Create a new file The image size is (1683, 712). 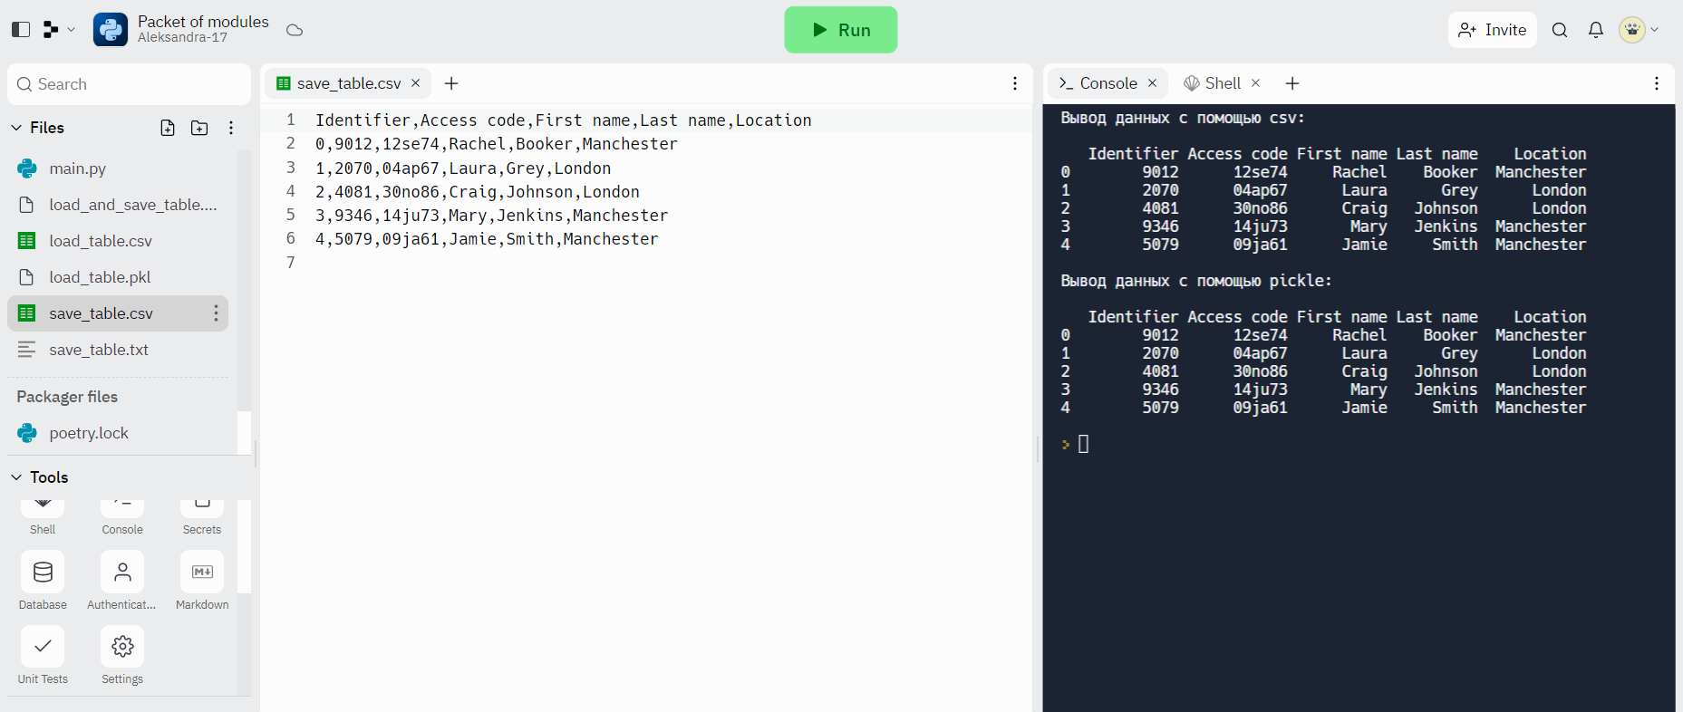tap(168, 128)
